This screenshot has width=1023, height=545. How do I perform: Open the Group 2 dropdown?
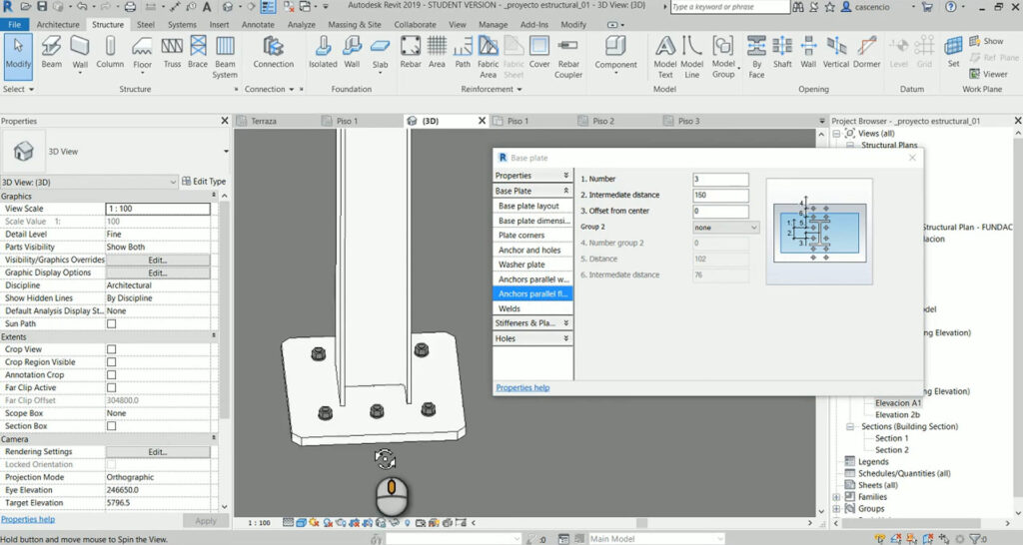[x=725, y=228]
